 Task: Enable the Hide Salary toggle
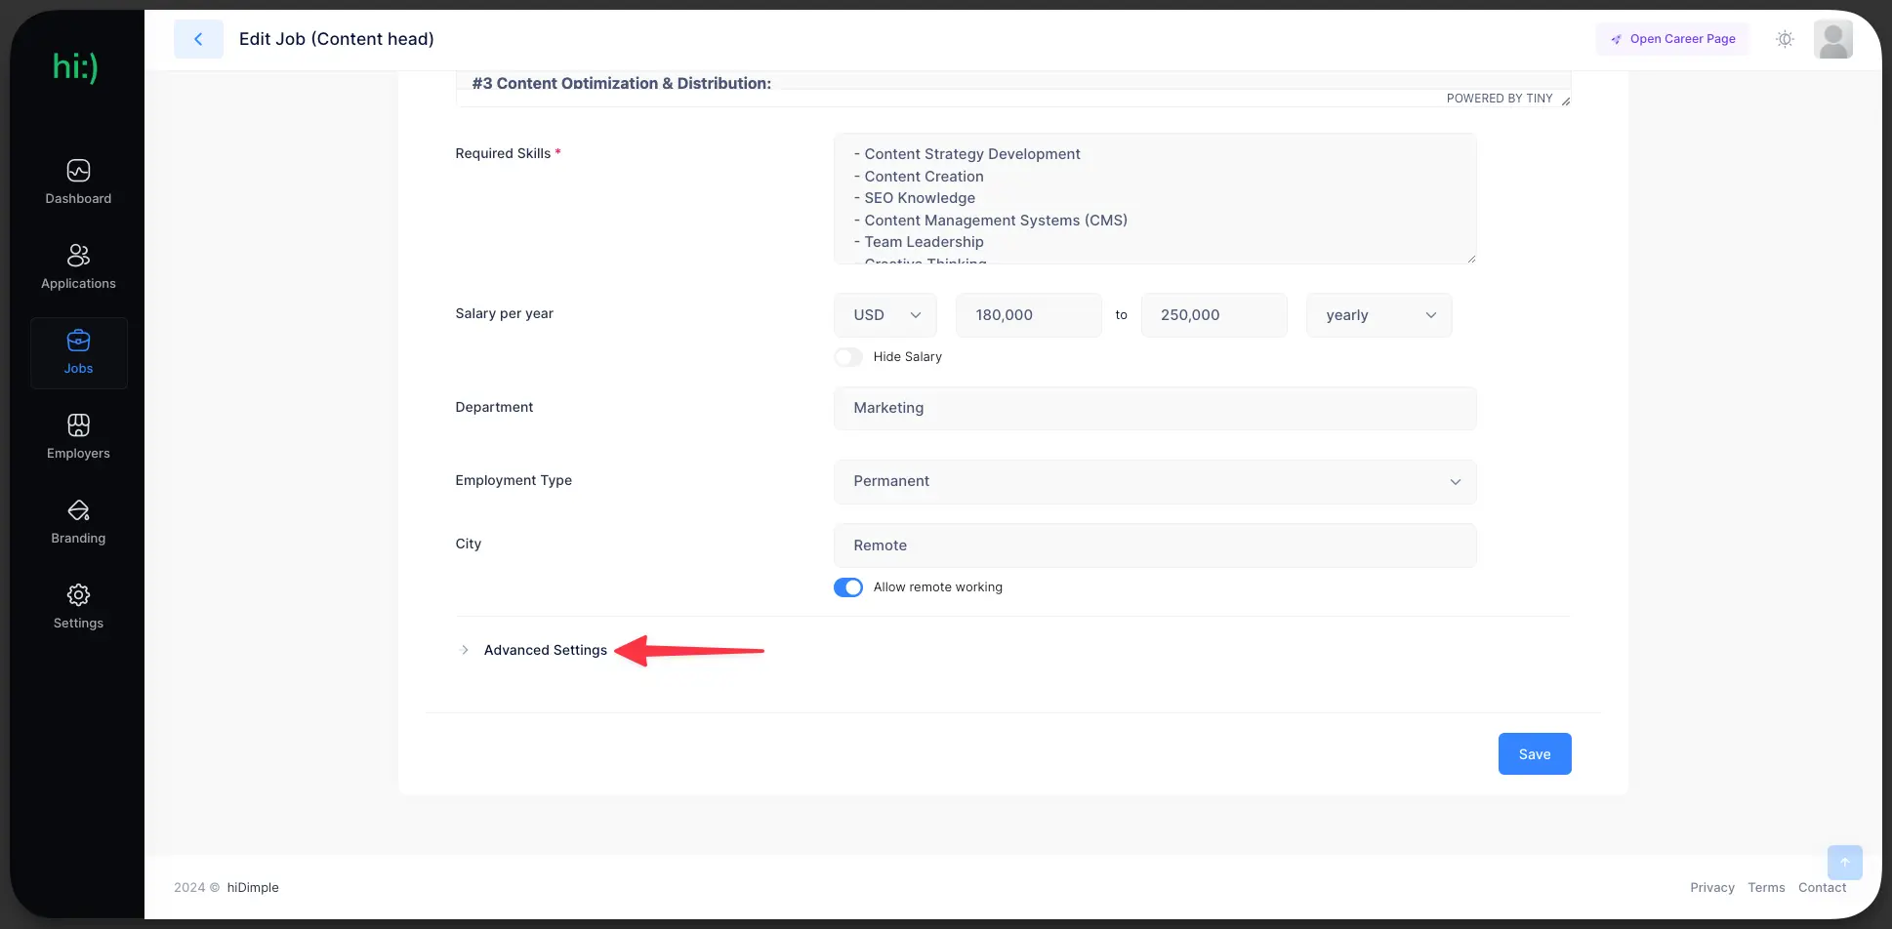click(x=848, y=357)
